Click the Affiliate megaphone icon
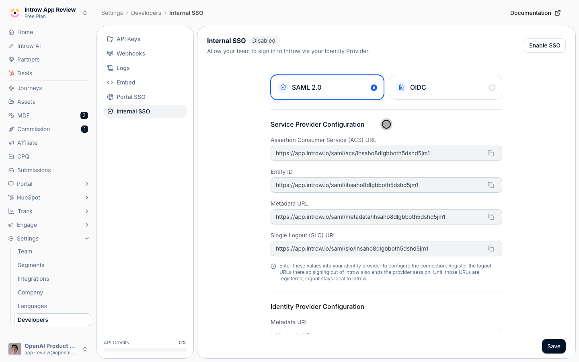 [11, 143]
